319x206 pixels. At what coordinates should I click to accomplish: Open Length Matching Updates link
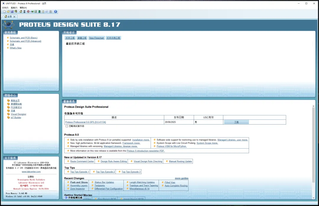(142, 182)
